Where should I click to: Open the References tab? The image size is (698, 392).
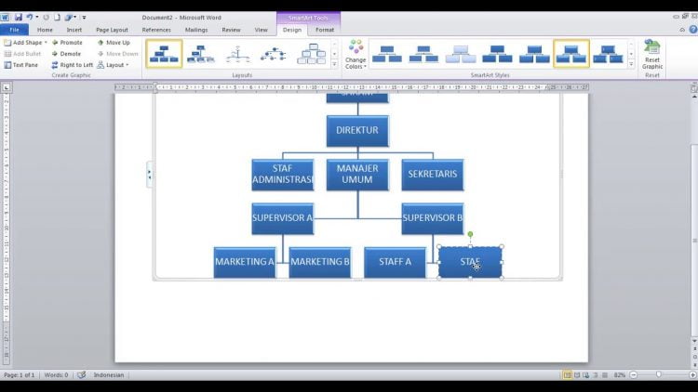point(156,30)
